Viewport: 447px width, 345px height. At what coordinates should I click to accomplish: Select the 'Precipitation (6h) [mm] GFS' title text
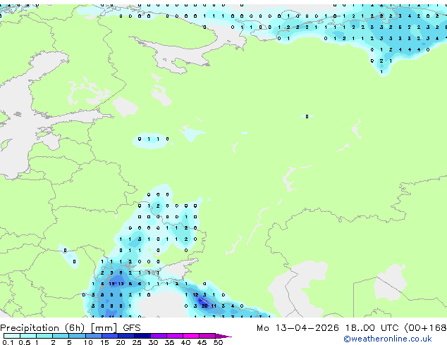coord(71,328)
